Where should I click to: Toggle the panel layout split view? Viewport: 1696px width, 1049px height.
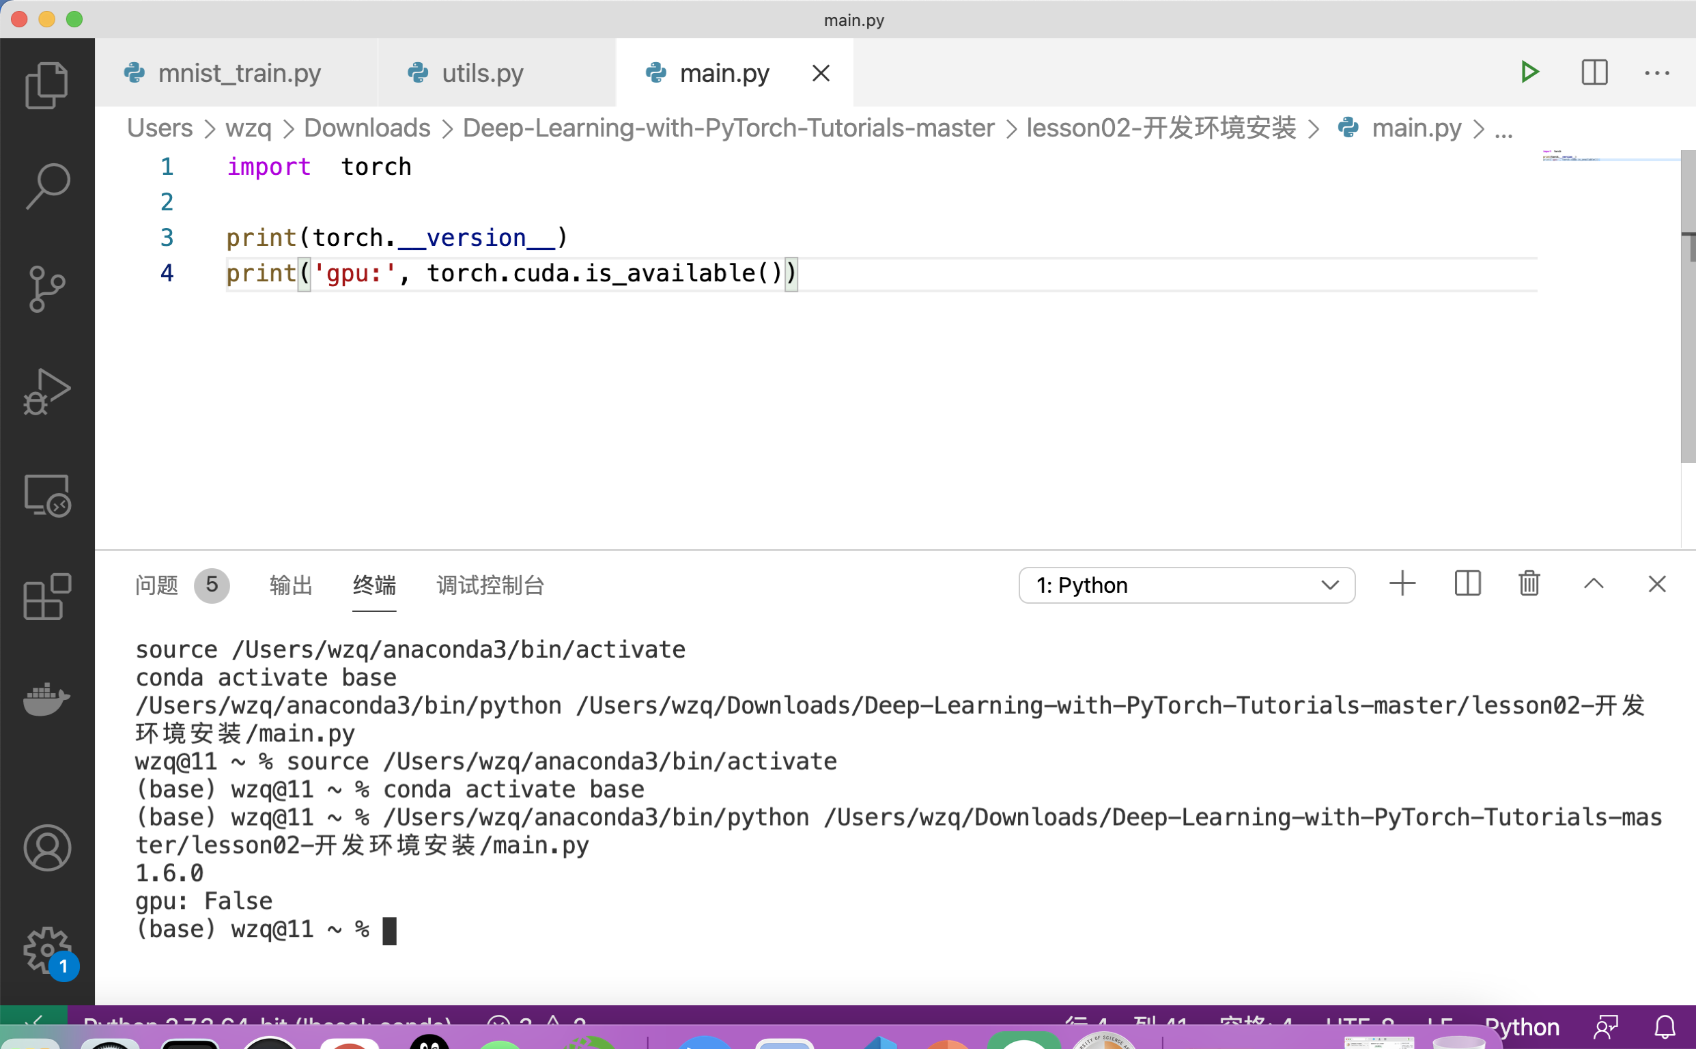tap(1467, 585)
